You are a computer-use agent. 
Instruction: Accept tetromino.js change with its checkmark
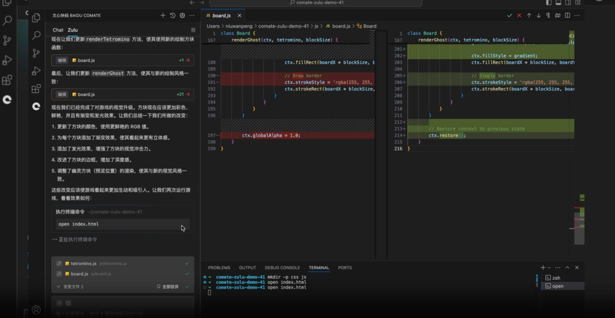click(x=187, y=263)
